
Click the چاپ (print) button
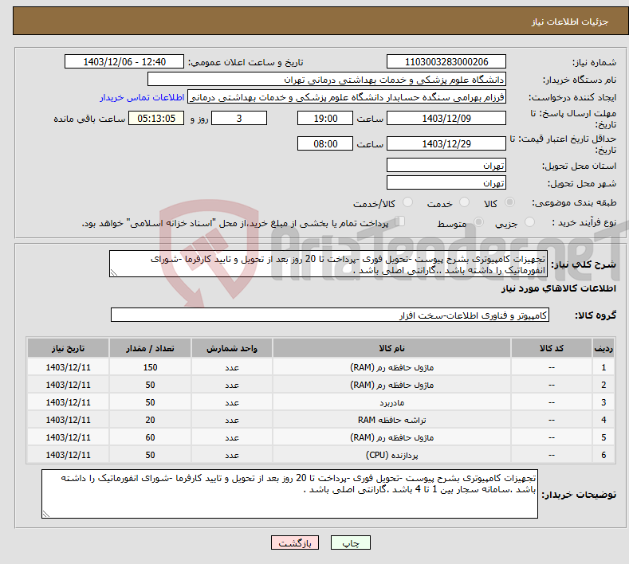click(x=350, y=542)
